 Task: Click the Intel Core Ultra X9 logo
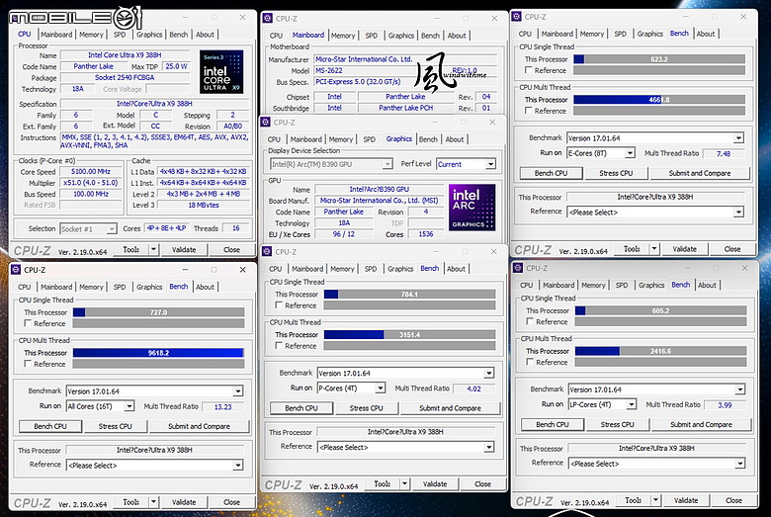click(221, 71)
